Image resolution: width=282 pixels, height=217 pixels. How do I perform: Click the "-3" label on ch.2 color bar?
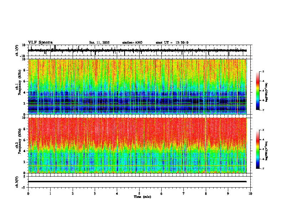(x=263, y=130)
